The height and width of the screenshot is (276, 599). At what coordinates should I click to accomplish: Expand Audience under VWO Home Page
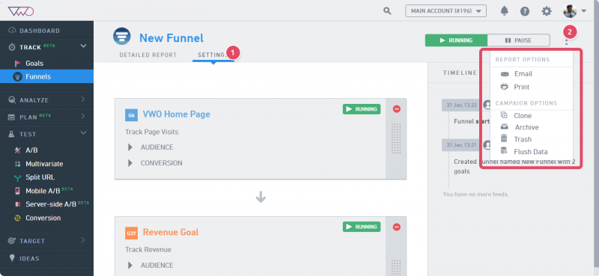pyautogui.click(x=151, y=147)
